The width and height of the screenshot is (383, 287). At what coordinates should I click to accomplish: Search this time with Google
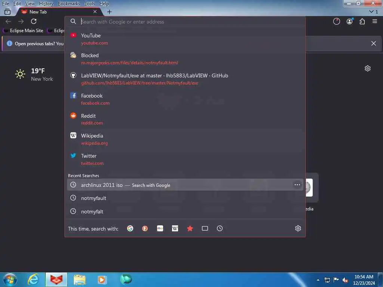tap(130, 228)
